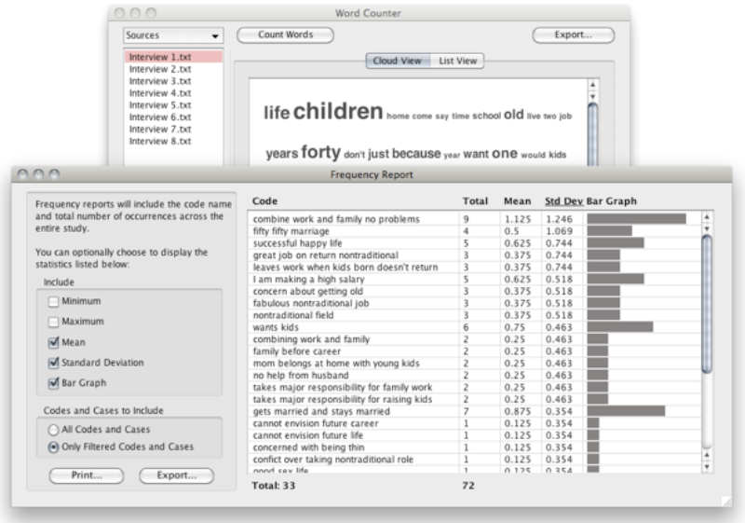Viewport: 745px width, 523px height.
Task: Click the Export button in Word Counter
Action: [573, 34]
